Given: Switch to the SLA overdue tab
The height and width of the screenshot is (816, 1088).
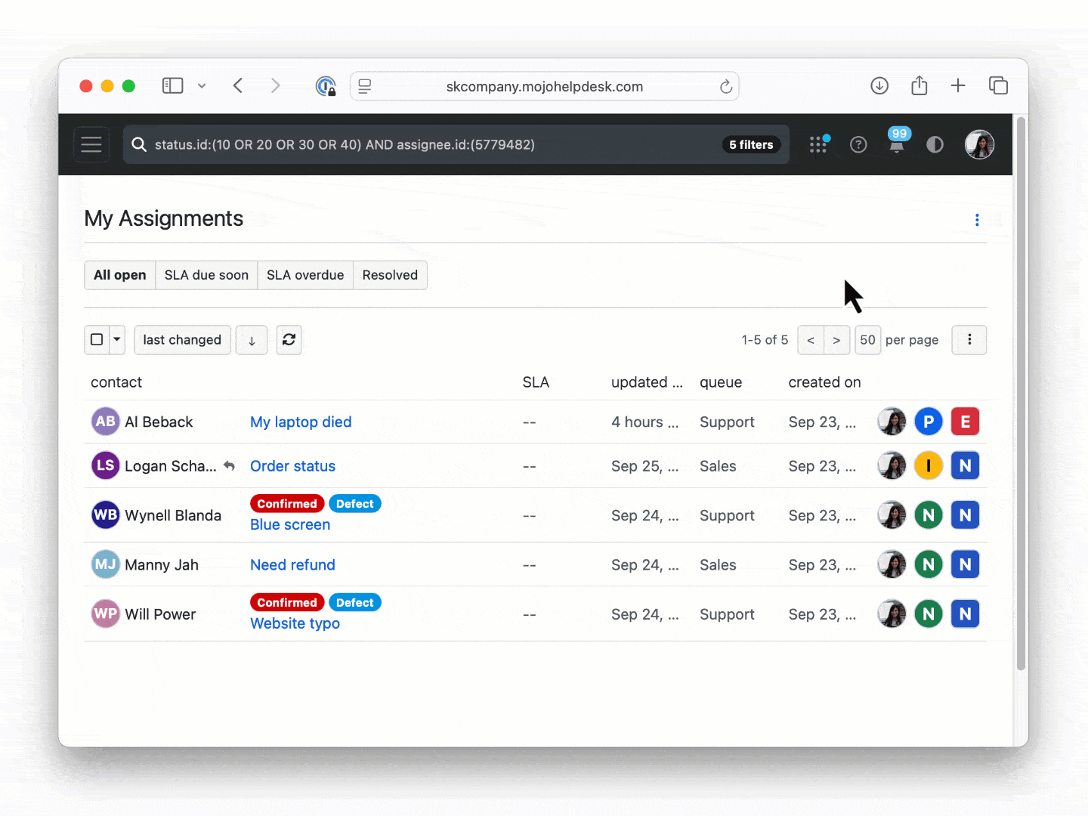Looking at the screenshot, I should (305, 275).
